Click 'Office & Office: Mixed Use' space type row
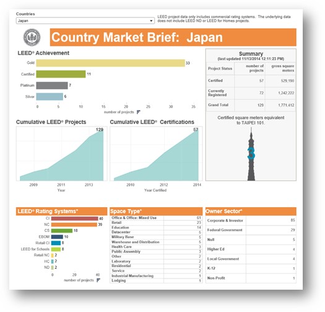The width and height of the screenshot is (325, 312). coord(156,218)
